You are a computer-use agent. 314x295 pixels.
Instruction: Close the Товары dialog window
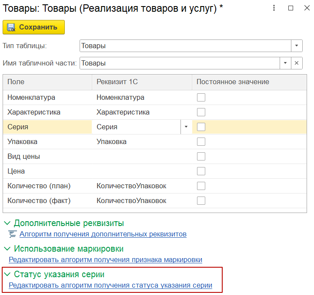pos(306,8)
